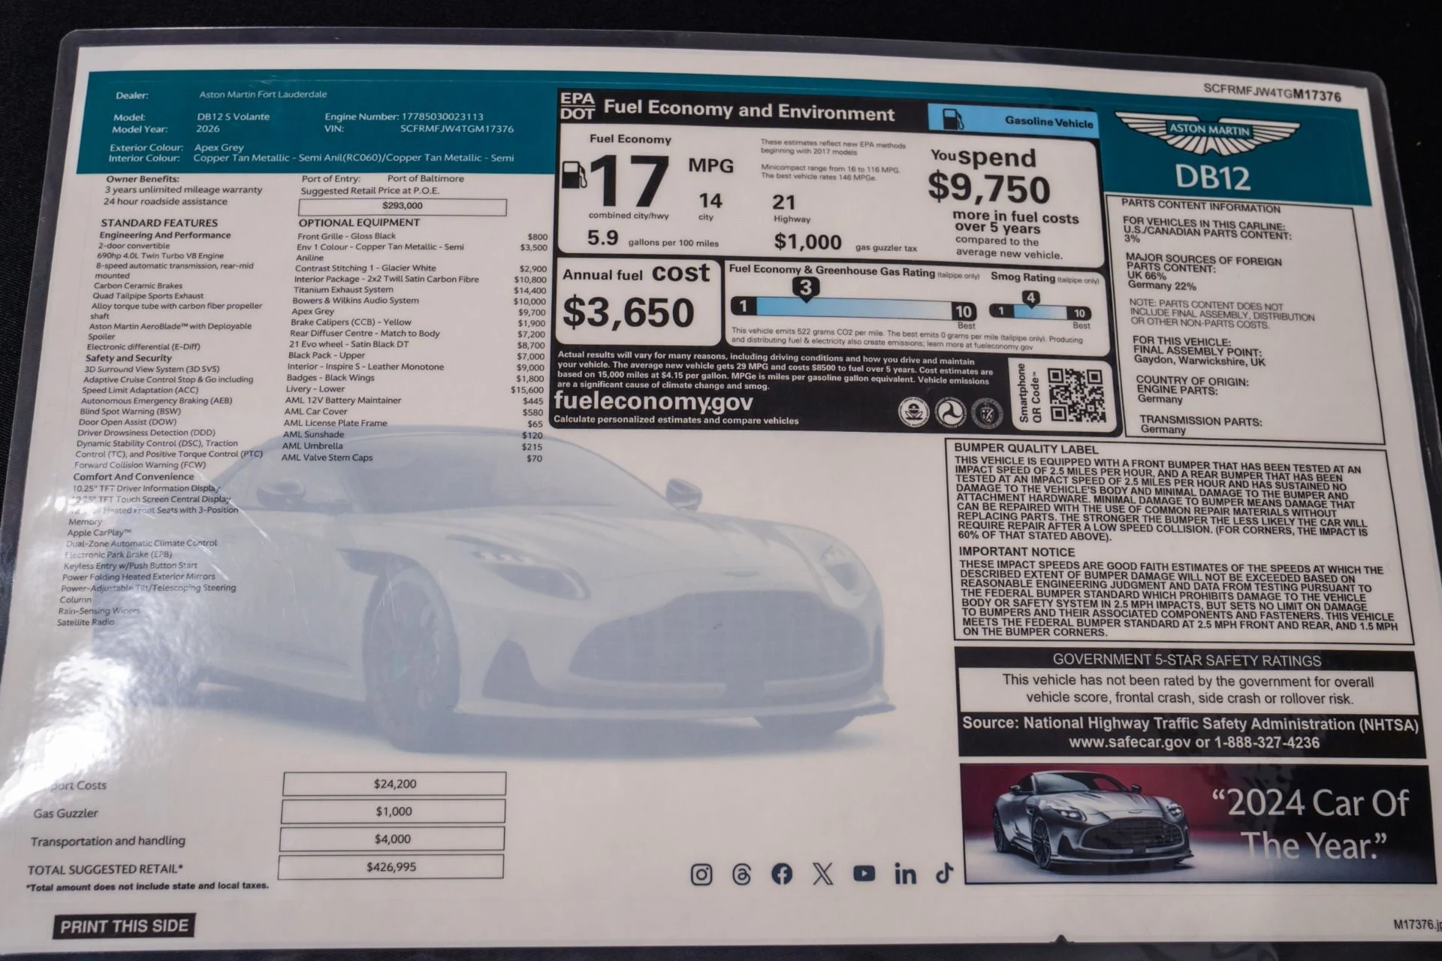
Task: Click the OPTIONAL EQUIPMENT heading
Action: 359,223
